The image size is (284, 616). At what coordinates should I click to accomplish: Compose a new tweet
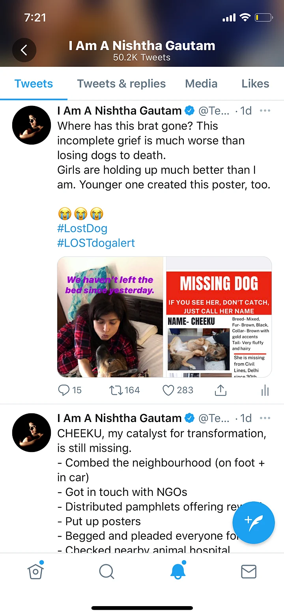coord(253,523)
